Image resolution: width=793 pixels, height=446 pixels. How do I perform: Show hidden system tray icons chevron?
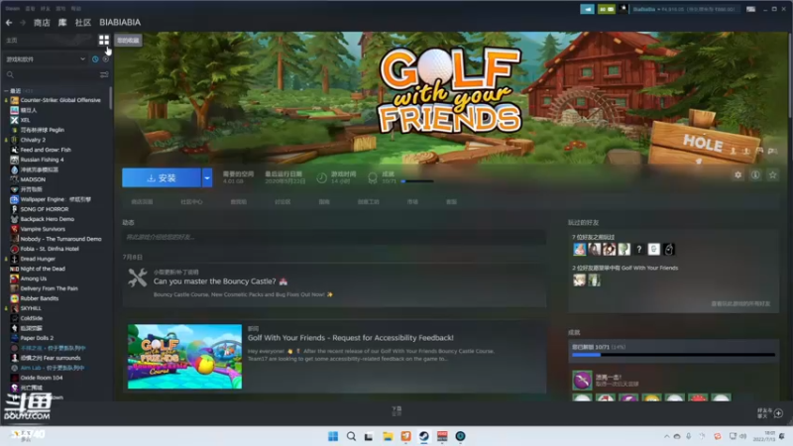point(666,436)
